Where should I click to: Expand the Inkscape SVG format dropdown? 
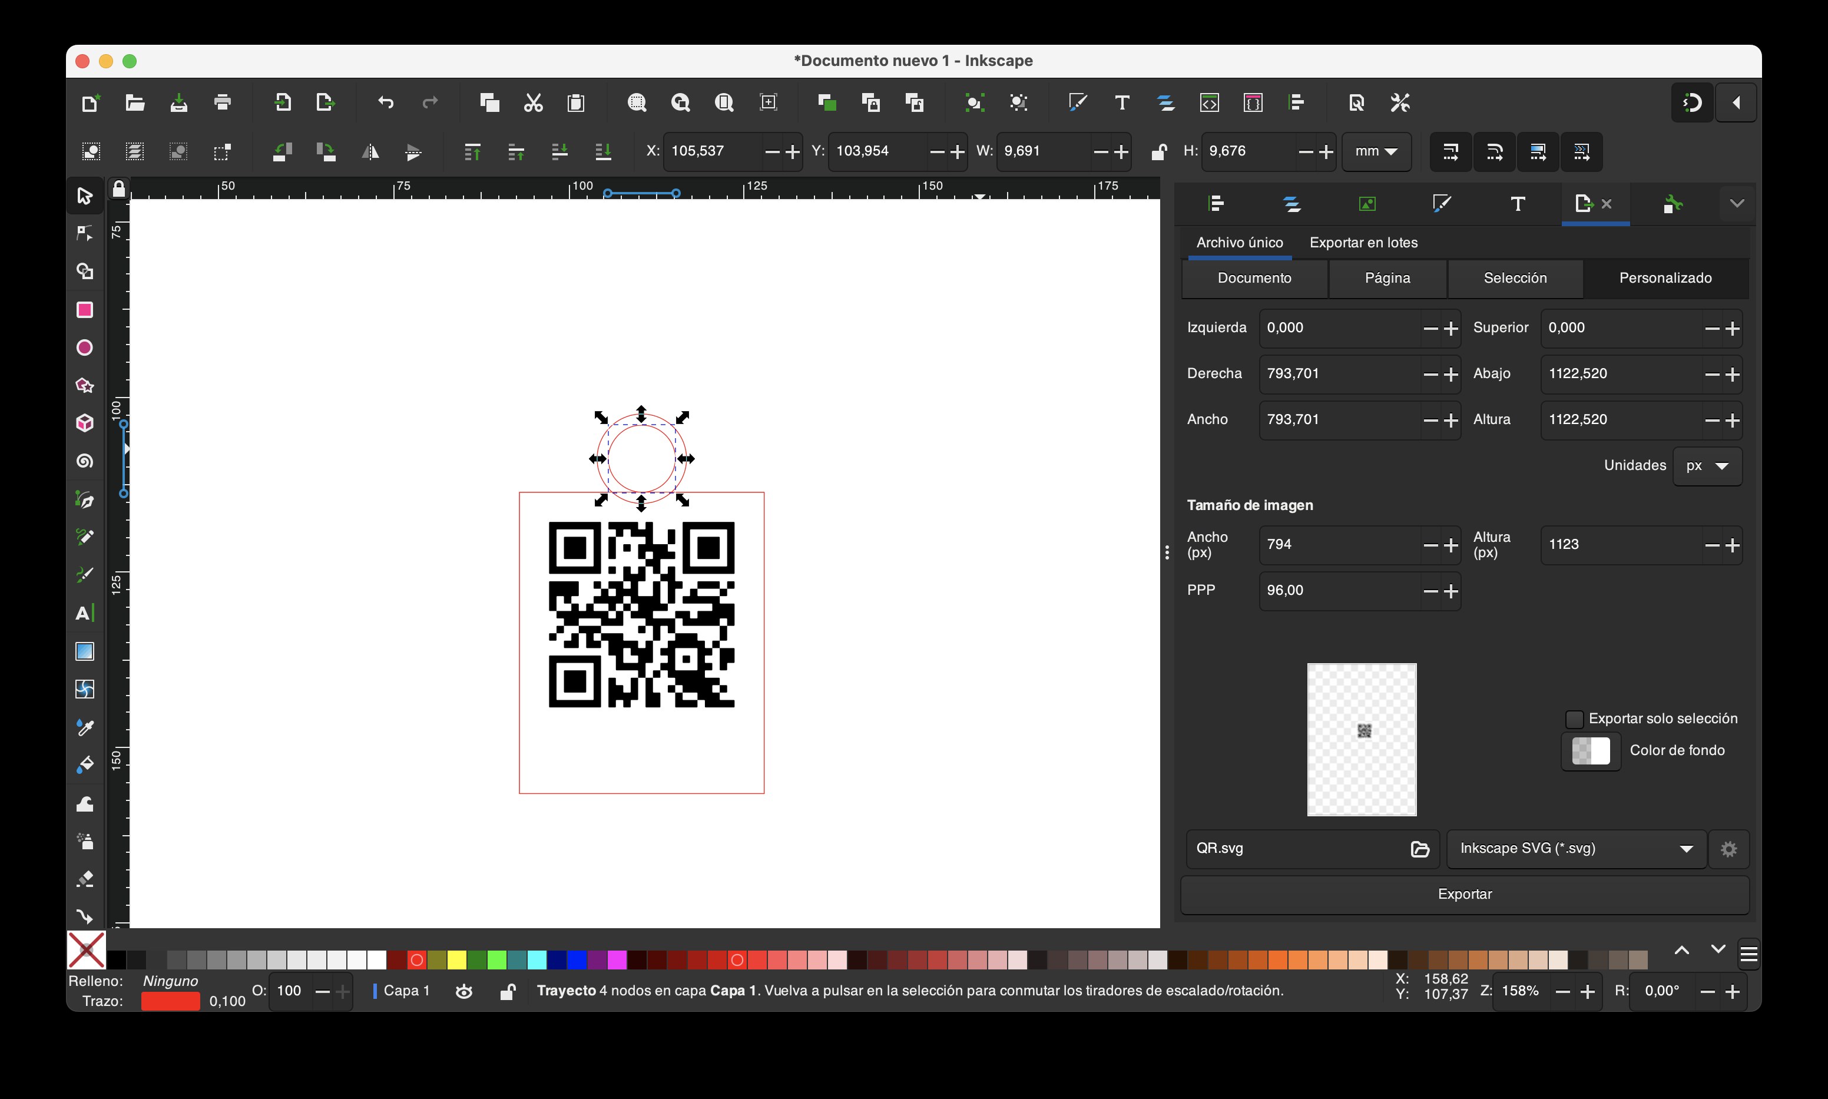(1577, 849)
